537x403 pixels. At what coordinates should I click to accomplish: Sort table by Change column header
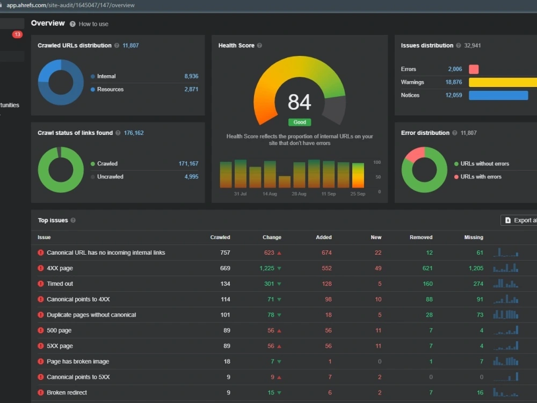pyautogui.click(x=272, y=237)
